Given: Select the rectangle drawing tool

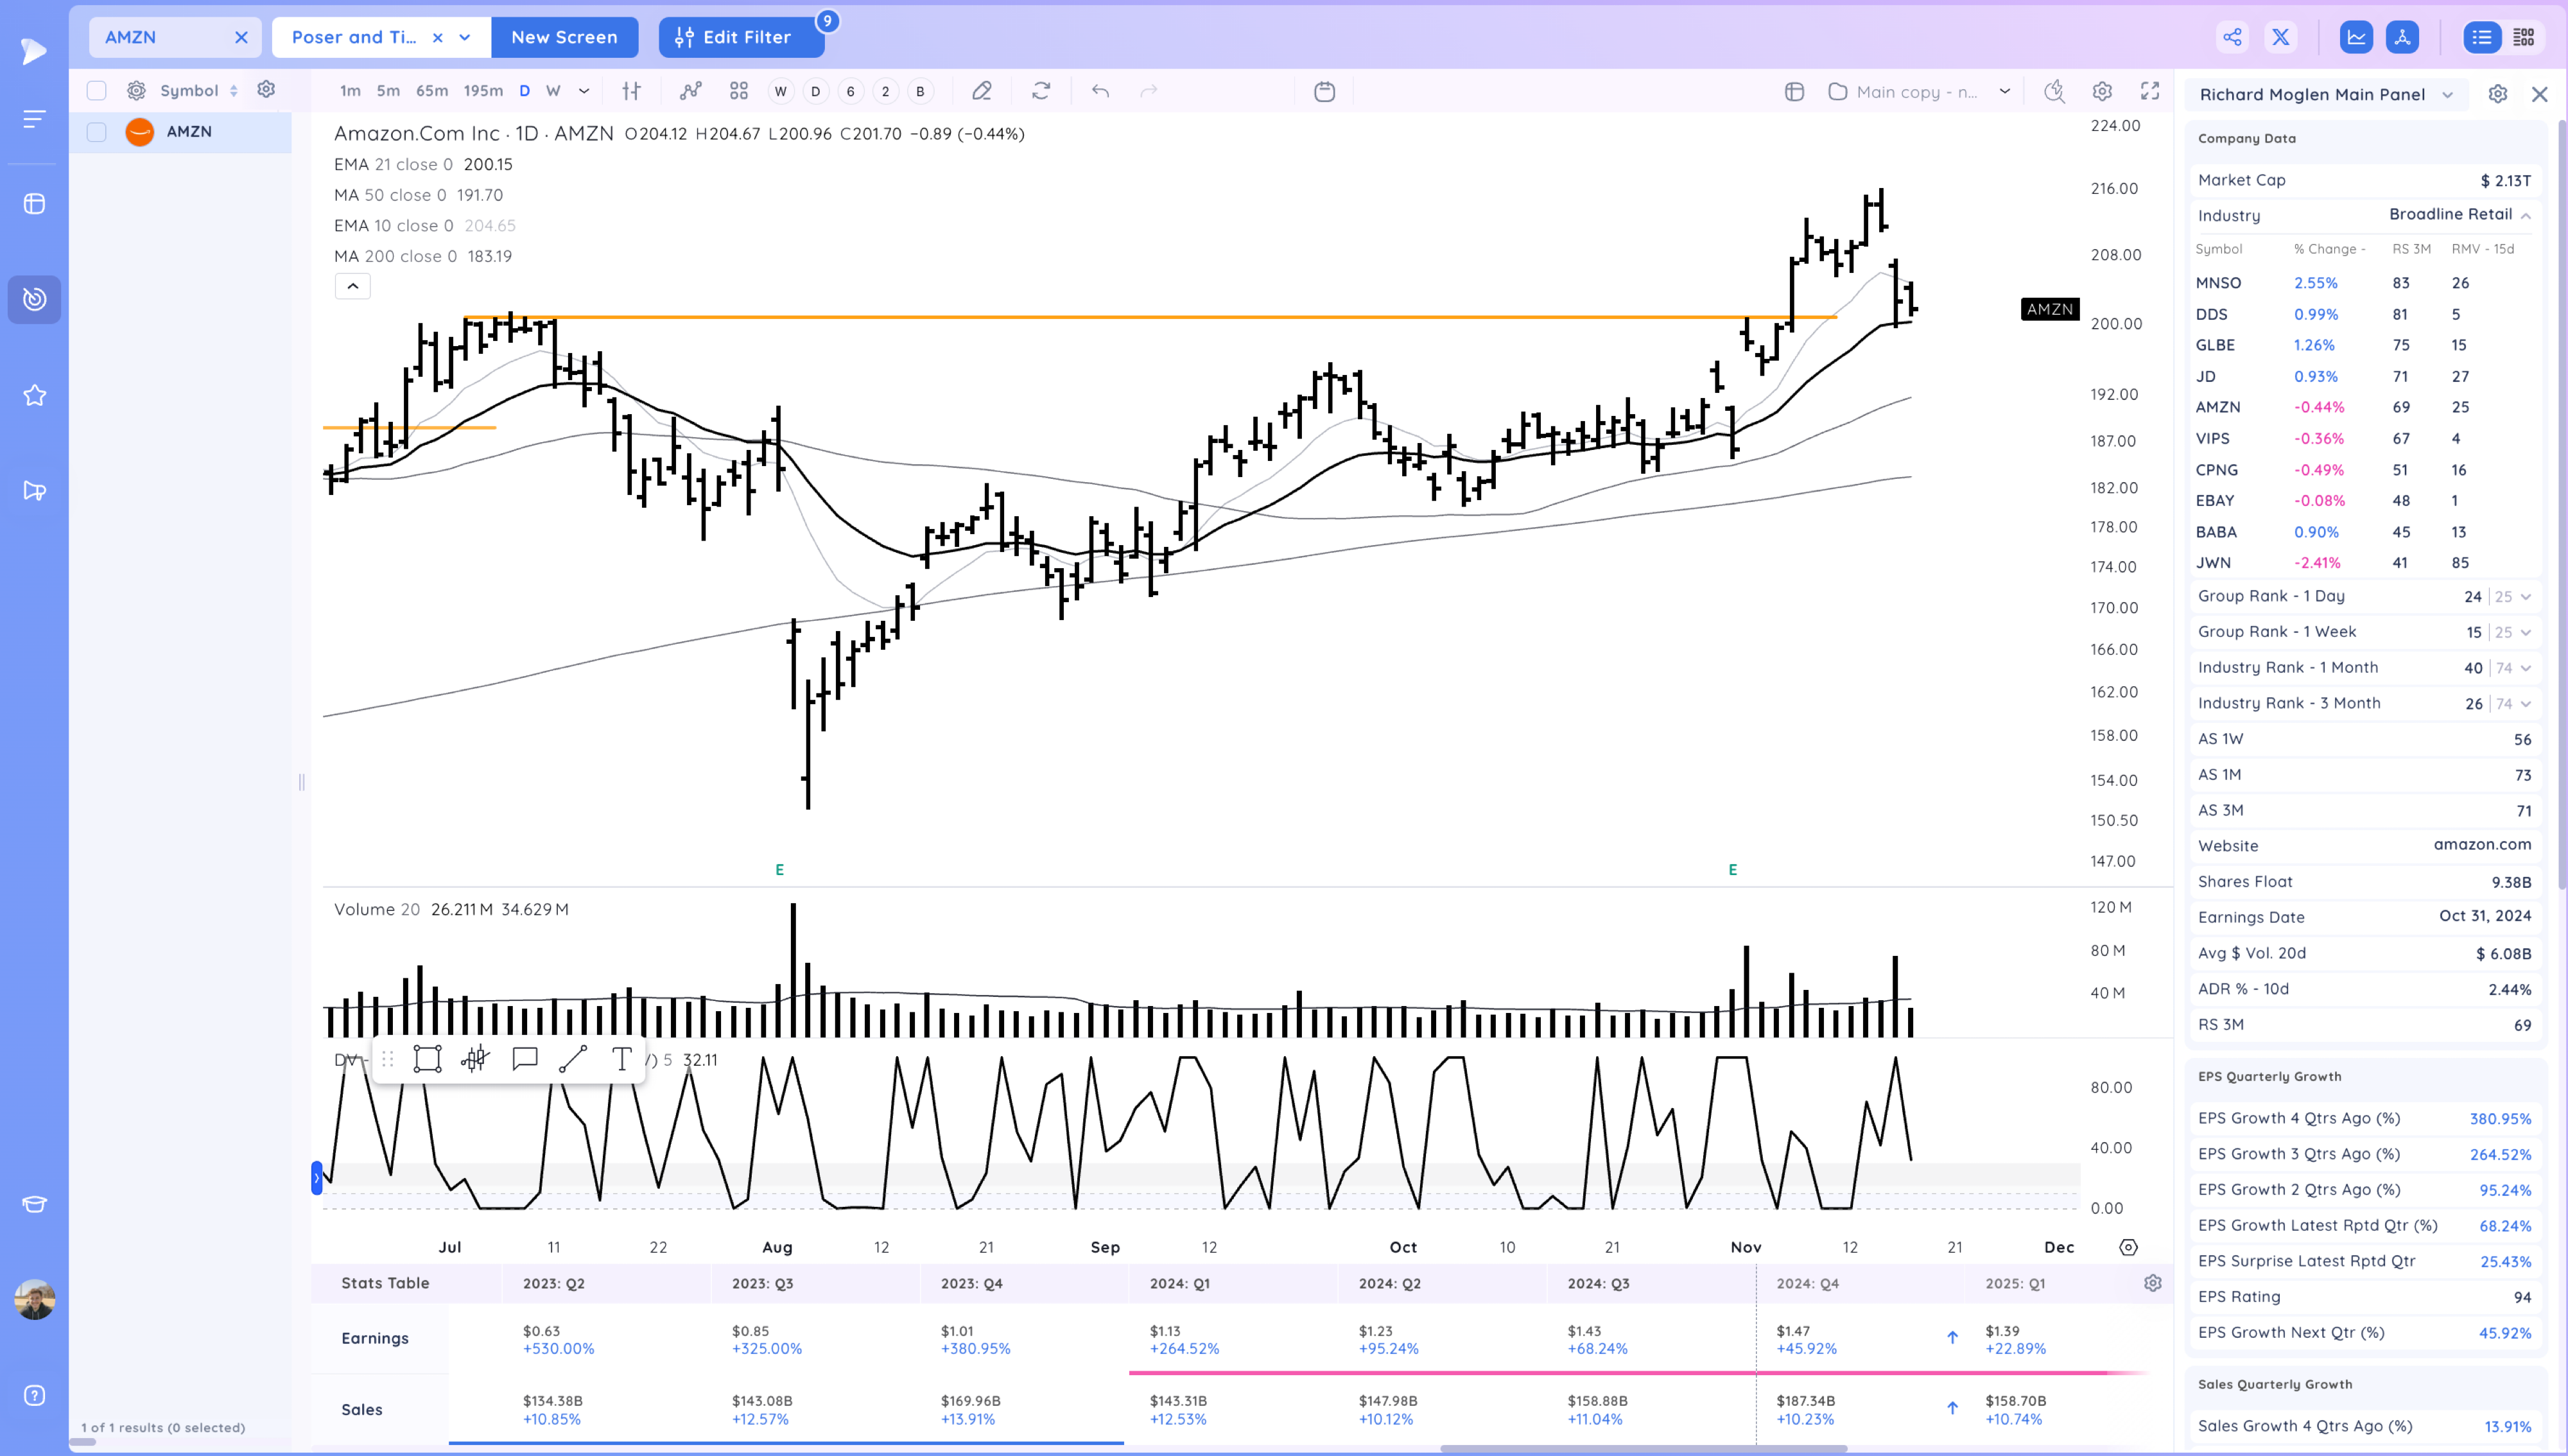Looking at the screenshot, I should 427,1059.
